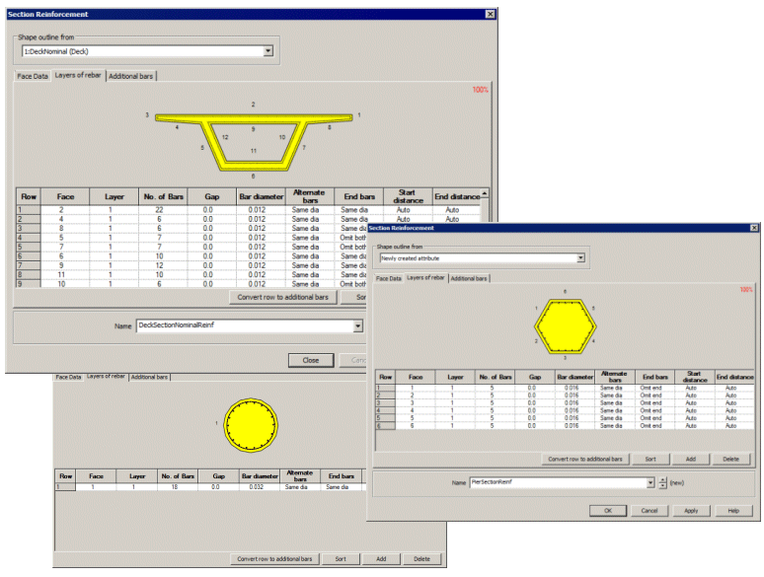Switch to Face Data tab in deck dialog

click(x=33, y=76)
